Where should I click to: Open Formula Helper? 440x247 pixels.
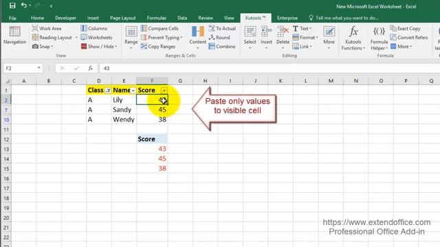point(379,38)
